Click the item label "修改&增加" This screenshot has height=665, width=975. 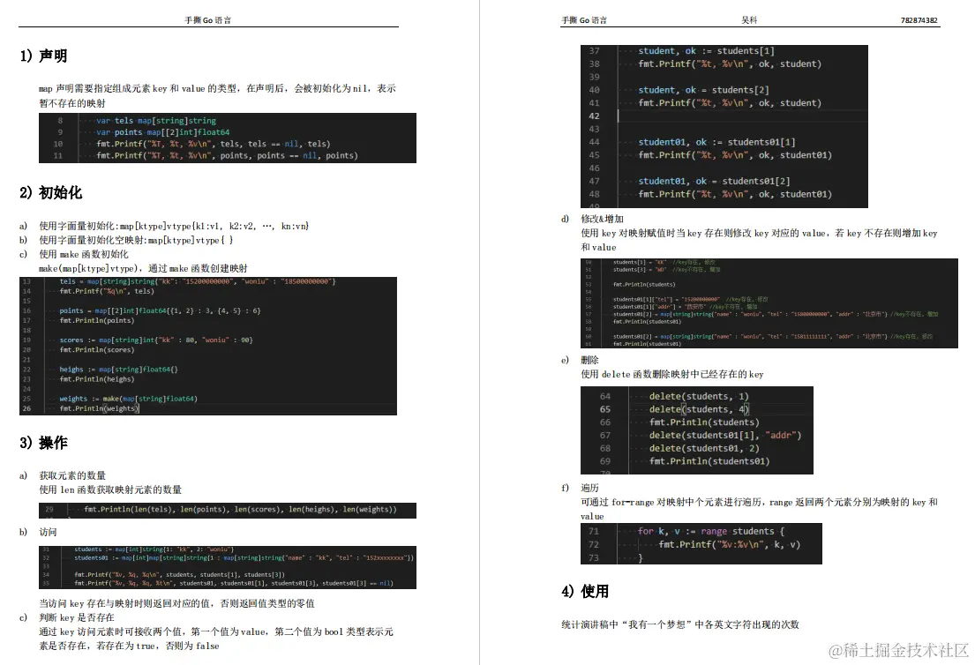point(602,219)
